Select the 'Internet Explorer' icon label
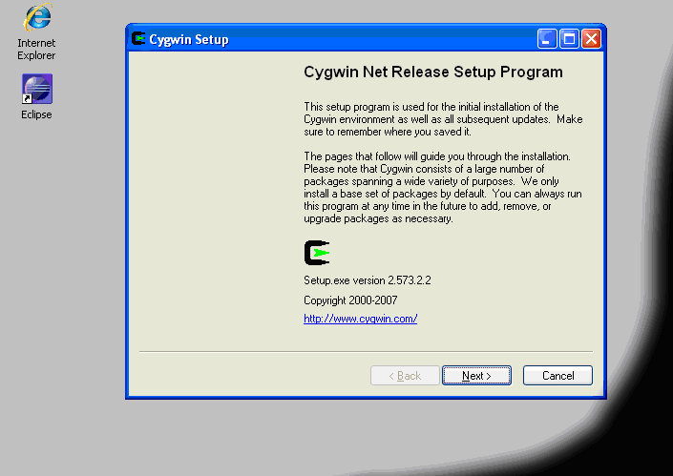 tap(36, 50)
